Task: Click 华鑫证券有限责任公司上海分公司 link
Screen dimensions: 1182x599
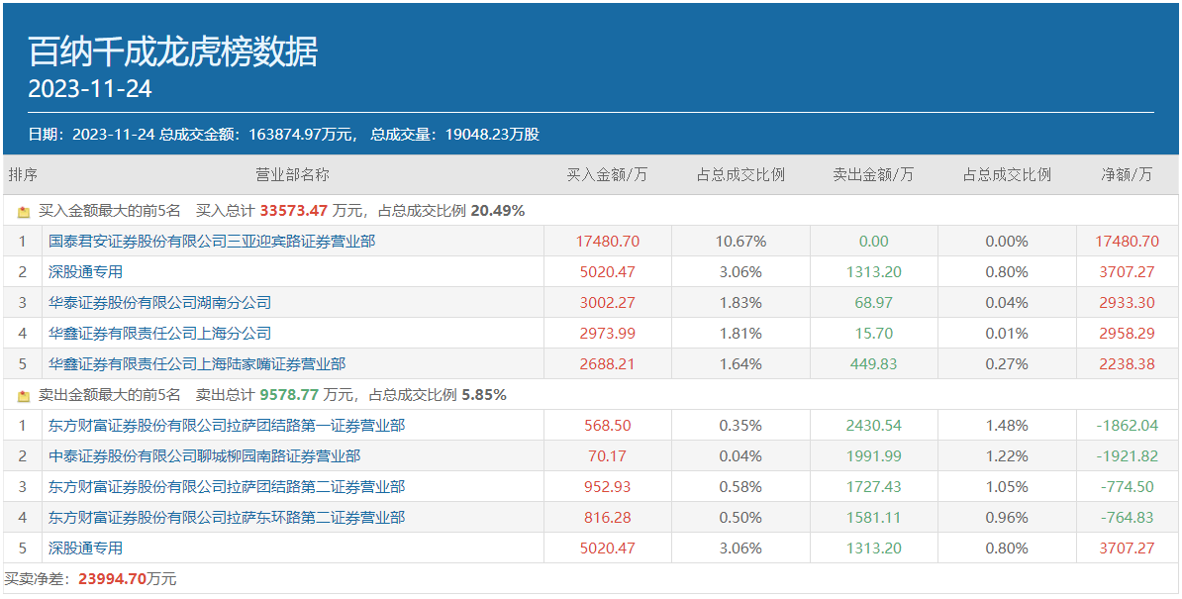Action: [x=159, y=333]
